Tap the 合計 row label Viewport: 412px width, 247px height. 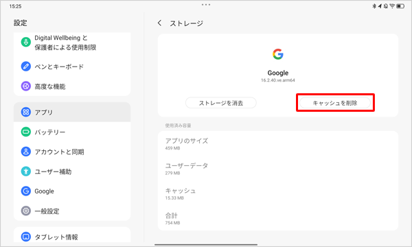tap(171, 215)
